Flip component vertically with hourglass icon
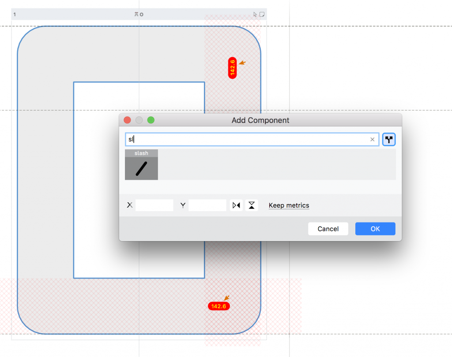The height and width of the screenshot is (357, 452). tap(252, 205)
